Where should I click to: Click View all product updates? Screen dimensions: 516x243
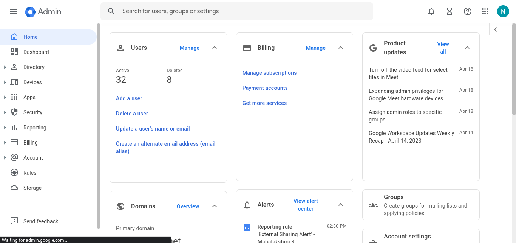click(x=443, y=48)
